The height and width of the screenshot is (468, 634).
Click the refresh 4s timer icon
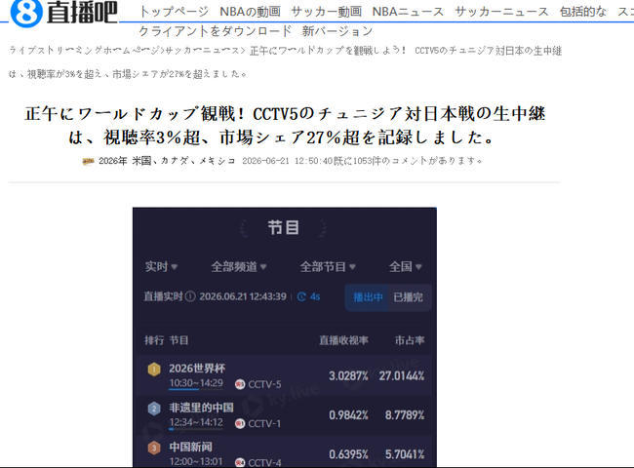point(301,297)
